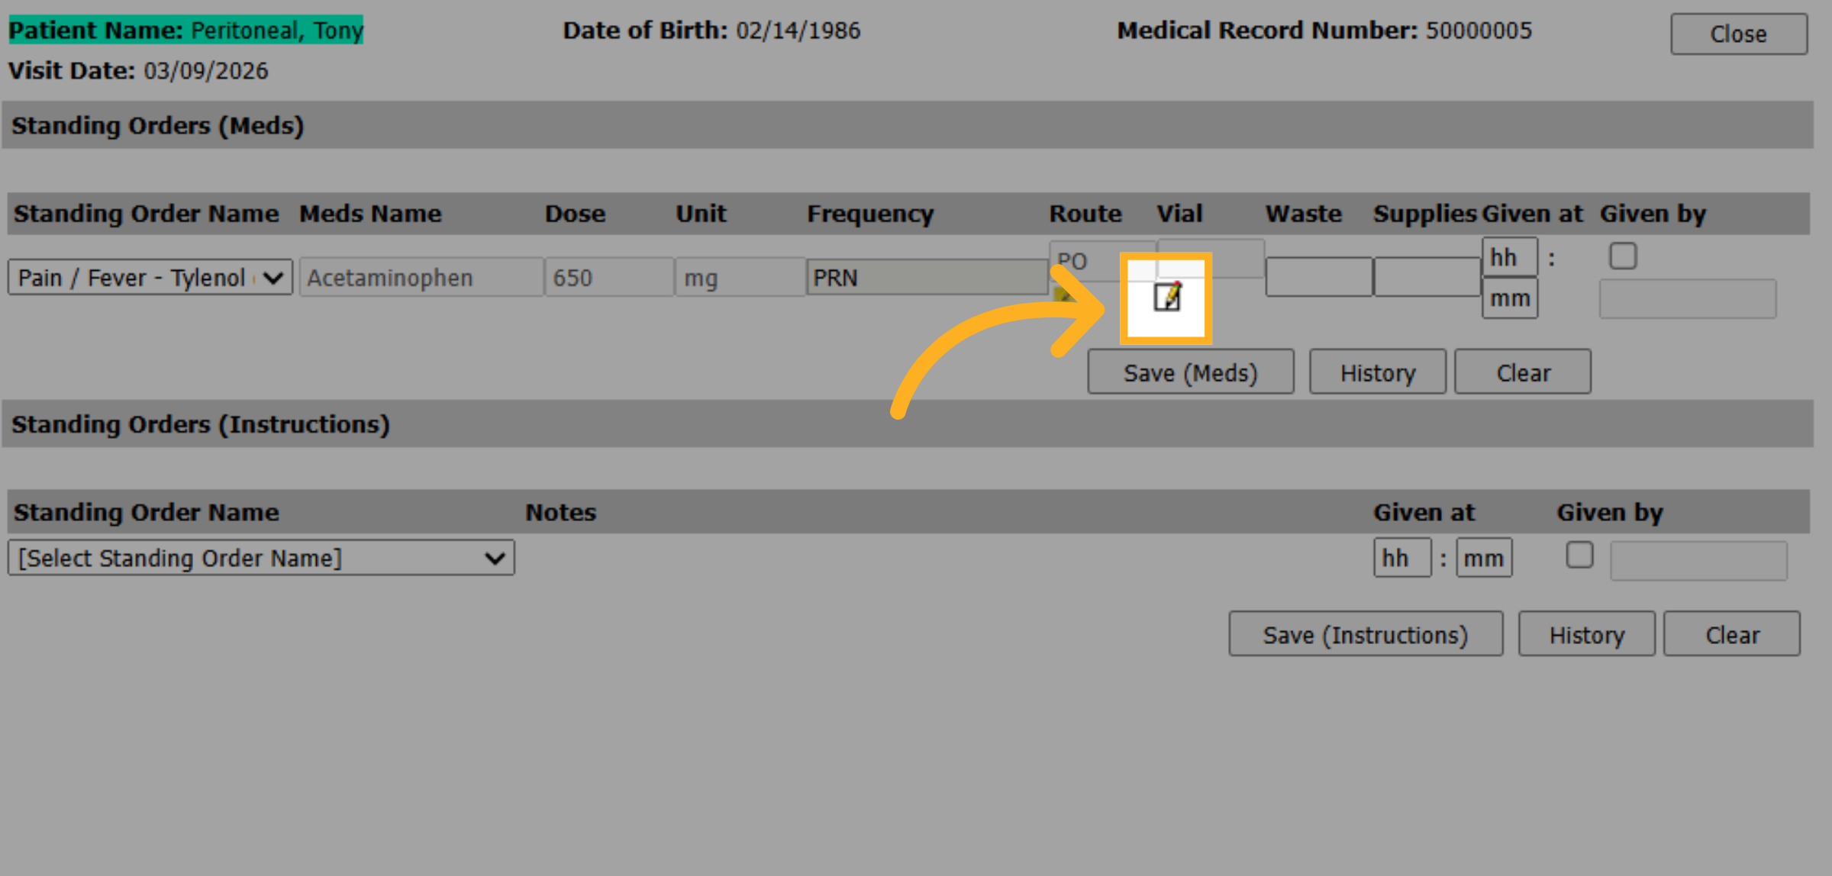This screenshot has height=876, width=1832.
Task: Close the standing orders window
Action: pyautogui.click(x=1739, y=34)
